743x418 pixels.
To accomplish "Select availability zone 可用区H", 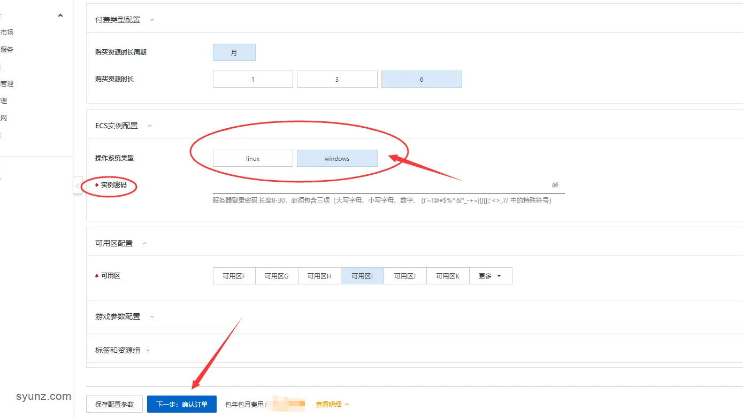I will 319,276.
